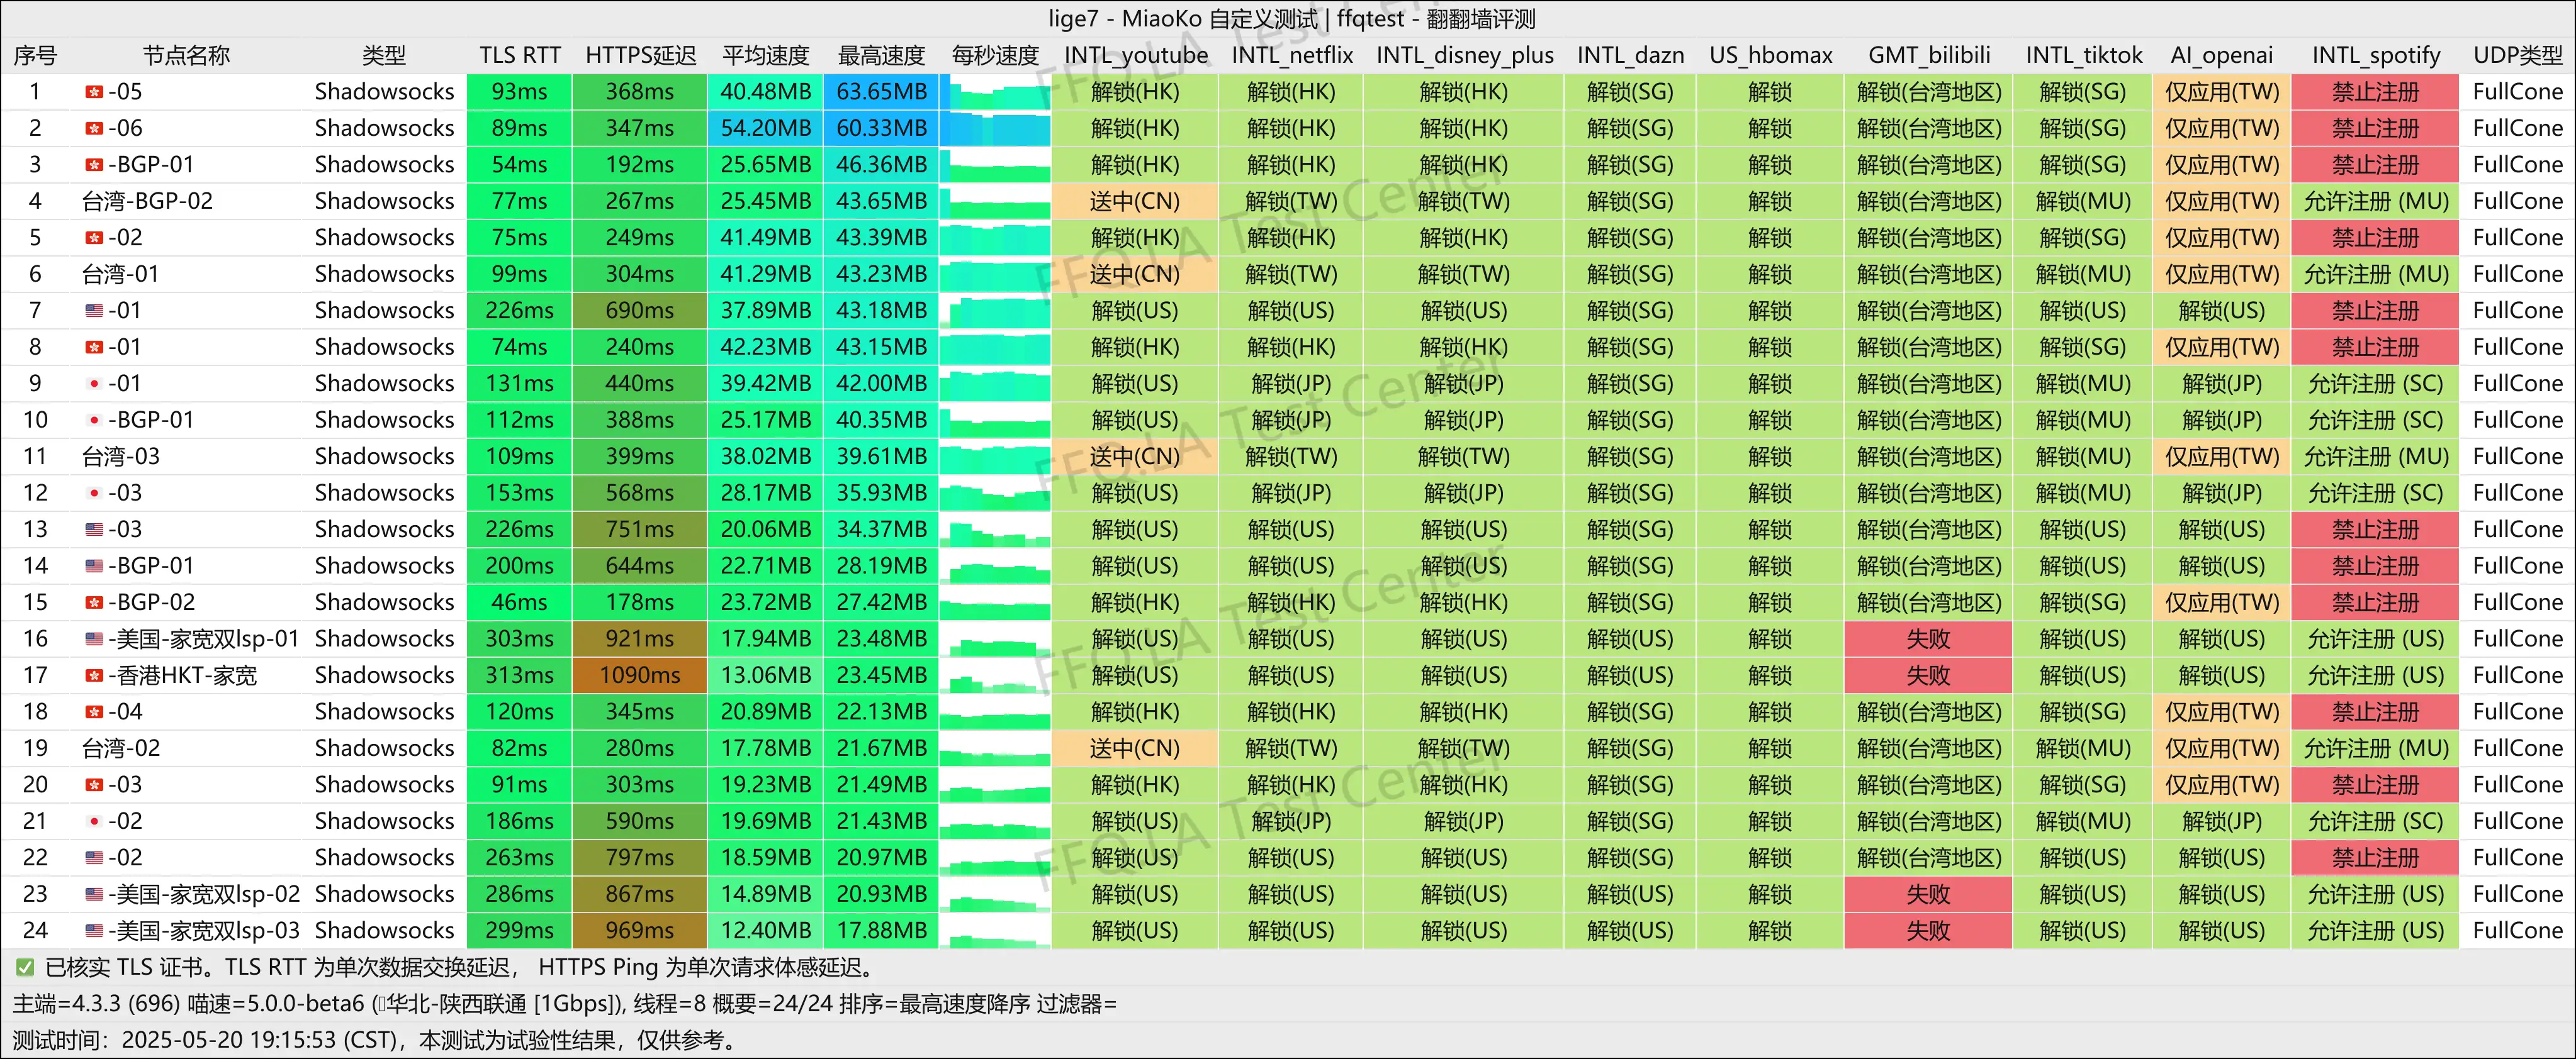The height and width of the screenshot is (1059, 2576).
Task: Click the 类型 column header
Action: tap(384, 55)
